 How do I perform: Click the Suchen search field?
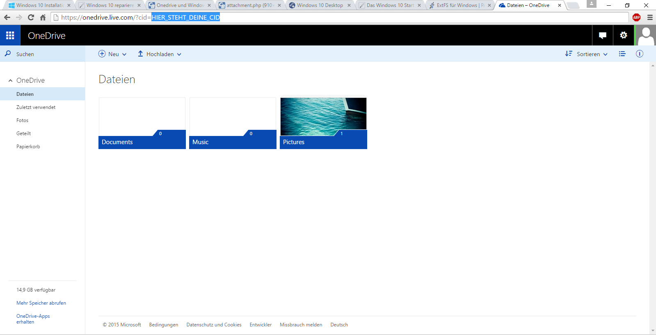43,54
